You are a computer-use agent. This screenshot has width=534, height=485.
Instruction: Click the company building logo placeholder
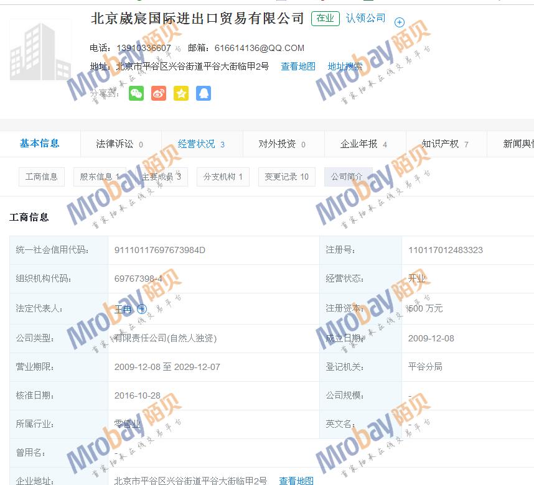40,50
